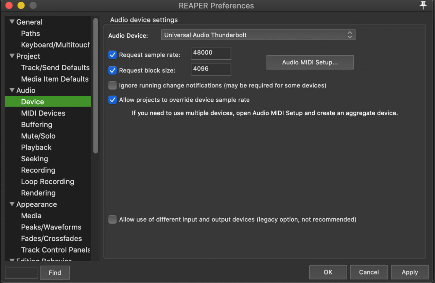Viewport: 435px width, 283px height.
Task: Select the Playback preferences page
Action: pyautogui.click(x=36, y=147)
